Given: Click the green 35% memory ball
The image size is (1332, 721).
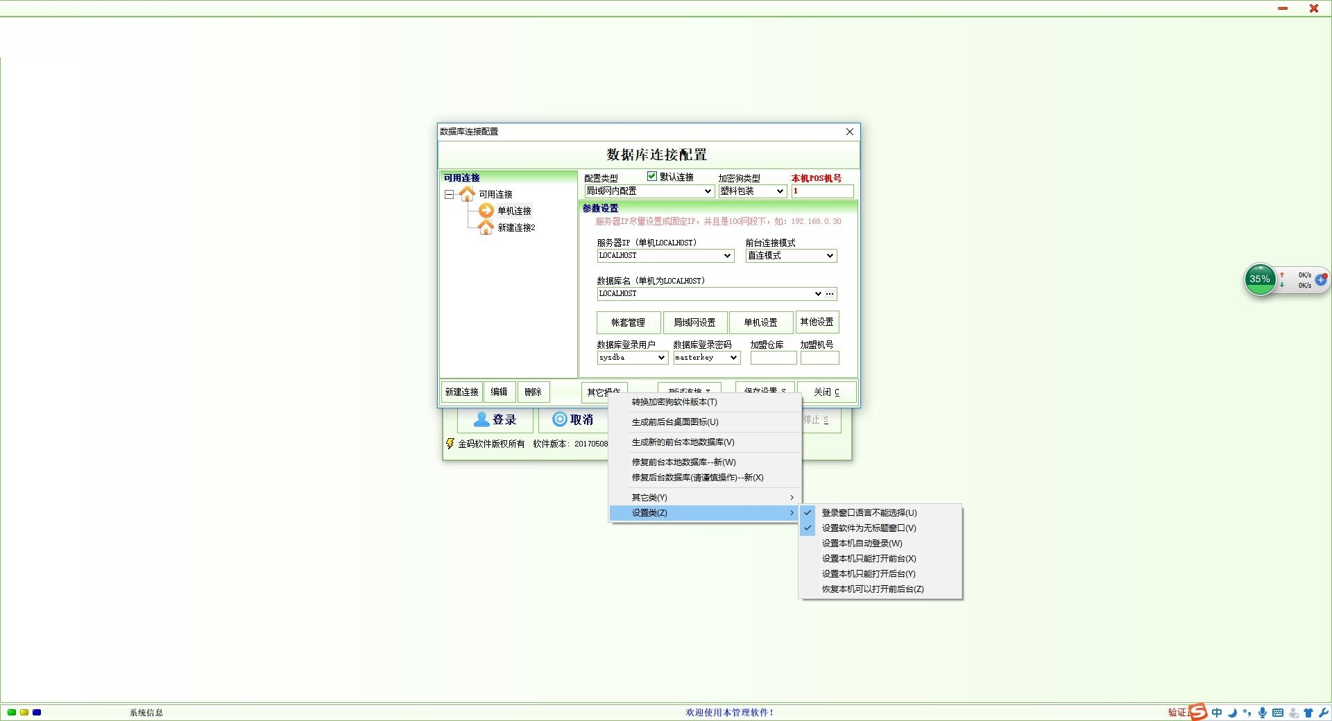Looking at the screenshot, I should pyautogui.click(x=1260, y=279).
